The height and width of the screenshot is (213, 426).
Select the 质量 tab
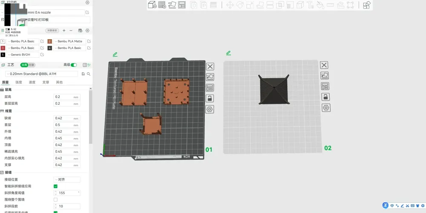[x=5, y=82]
